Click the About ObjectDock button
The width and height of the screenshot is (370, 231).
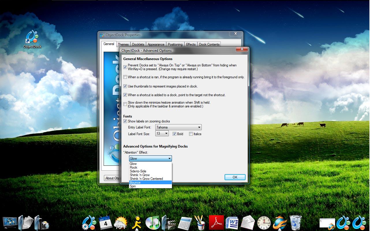[x=112, y=178]
